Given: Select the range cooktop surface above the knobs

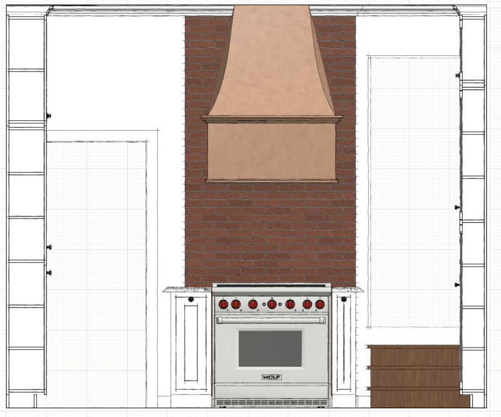Looking at the screenshot, I should click(x=271, y=286).
